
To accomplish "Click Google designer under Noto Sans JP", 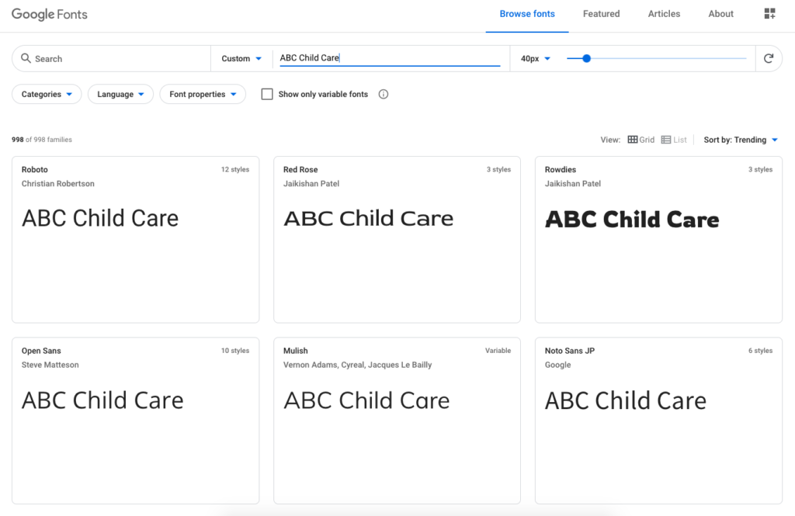I will [557, 365].
